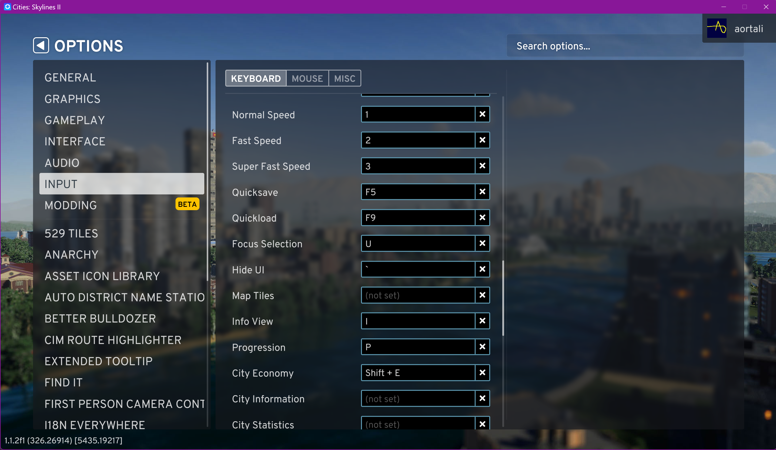The image size is (776, 450).
Task: Open the Audio options section
Action: coord(122,163)
